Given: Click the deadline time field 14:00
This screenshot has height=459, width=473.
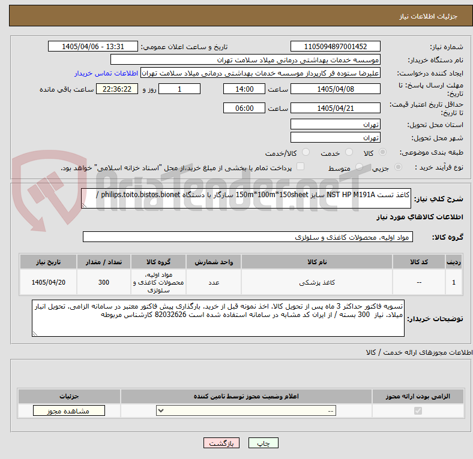Looking at the screenshot, I should click(244, 89).
